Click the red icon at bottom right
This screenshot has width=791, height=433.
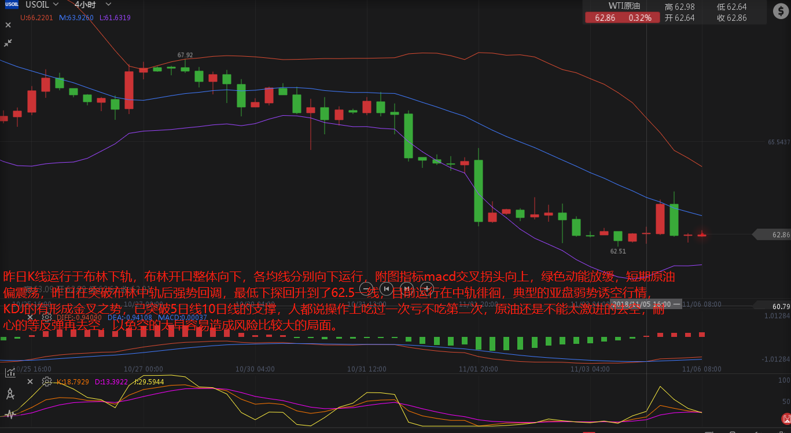pos(785,418)
